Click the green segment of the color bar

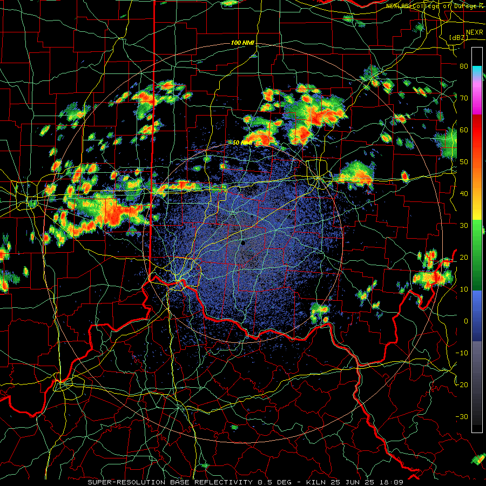(477, 255)
